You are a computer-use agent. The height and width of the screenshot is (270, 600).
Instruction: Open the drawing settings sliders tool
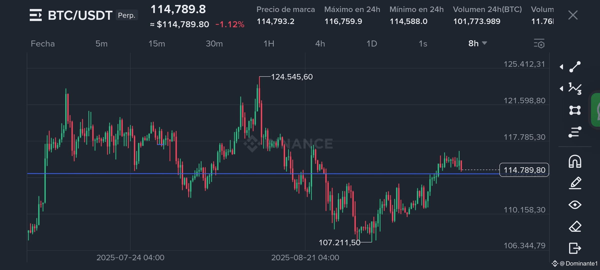(575, 132)
